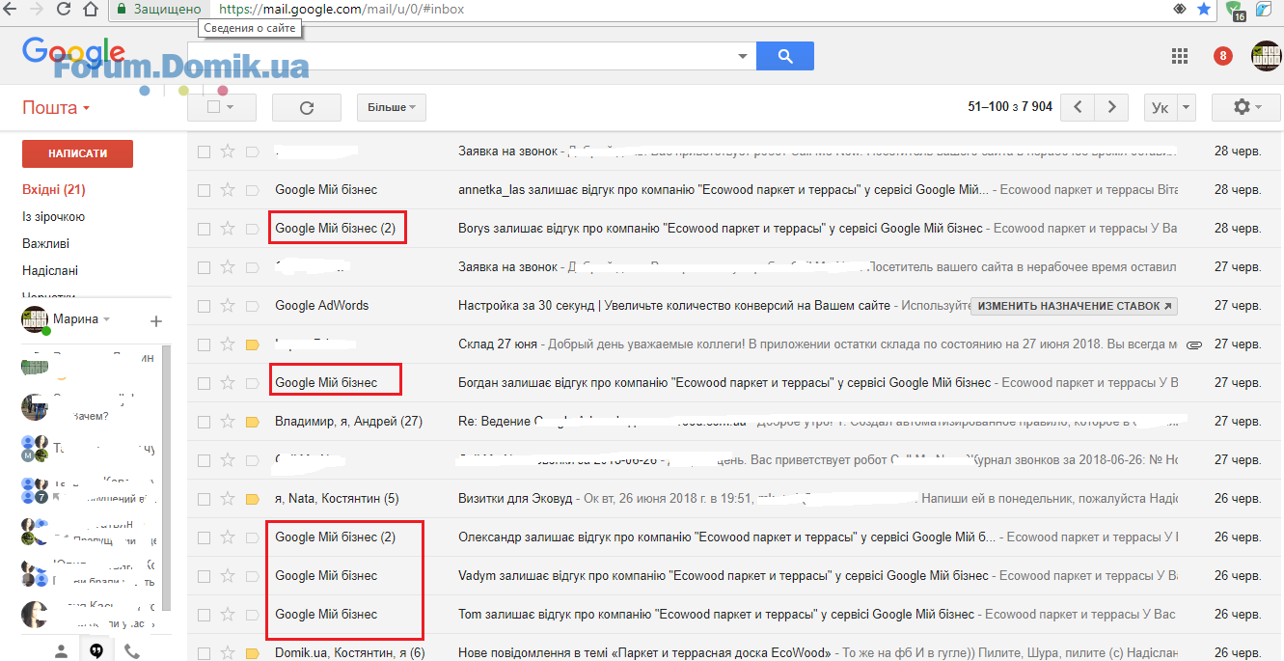Star the Google AdWords email
1284x661 pixels.
click(x=228, y=306)
